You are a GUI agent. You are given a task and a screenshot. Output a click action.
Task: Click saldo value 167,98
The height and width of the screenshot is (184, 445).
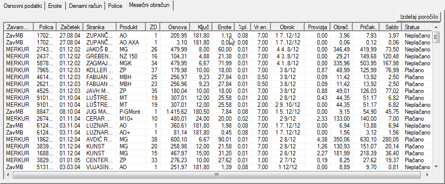(390, 63)
